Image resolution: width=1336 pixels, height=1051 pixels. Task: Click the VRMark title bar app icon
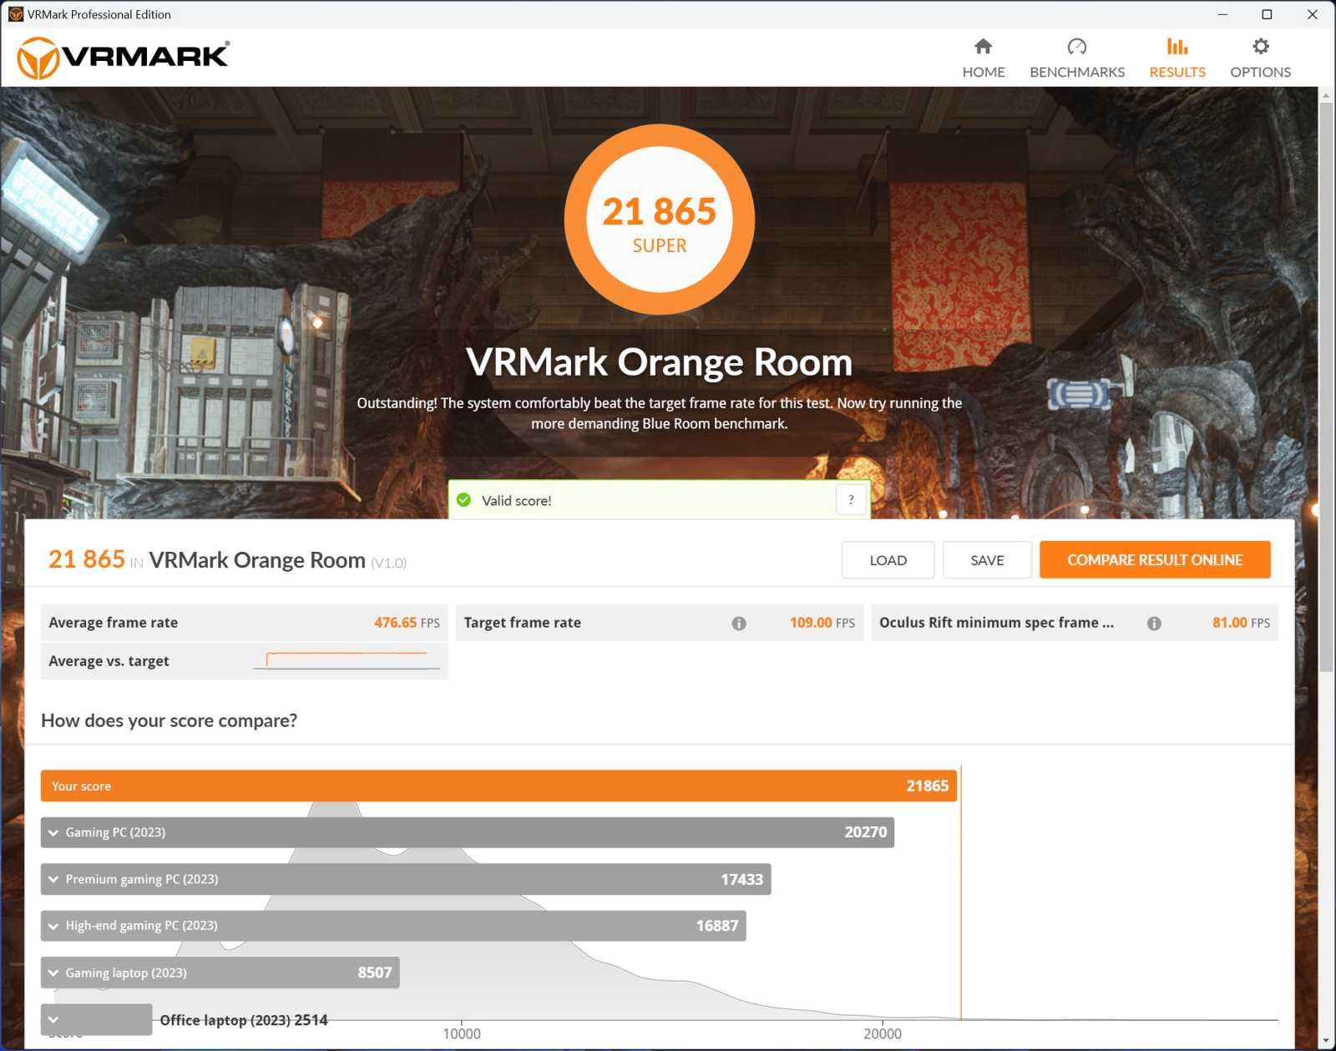click(x=15, y=14)
